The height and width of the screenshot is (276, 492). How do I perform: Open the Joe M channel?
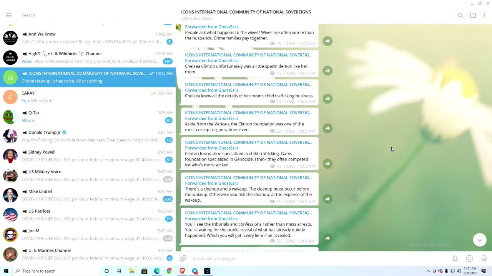(88, 235)
